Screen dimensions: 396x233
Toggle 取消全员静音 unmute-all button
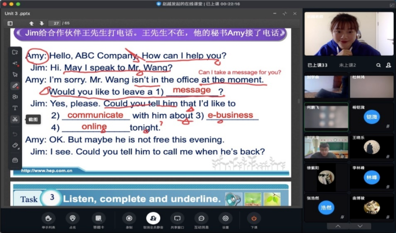(x=153, y=221)
